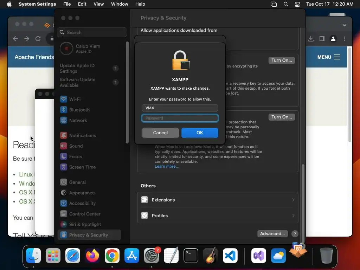Open App Store from the Dock
The image size is (360, 270).
132,256
